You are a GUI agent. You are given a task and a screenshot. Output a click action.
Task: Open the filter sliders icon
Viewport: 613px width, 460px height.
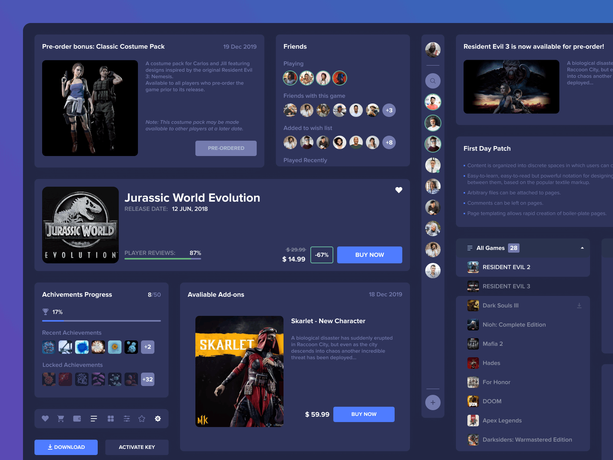[126, 419]
